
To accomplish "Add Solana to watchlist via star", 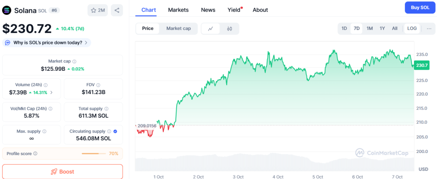I will pyautogui.click(x=98, y=10).
